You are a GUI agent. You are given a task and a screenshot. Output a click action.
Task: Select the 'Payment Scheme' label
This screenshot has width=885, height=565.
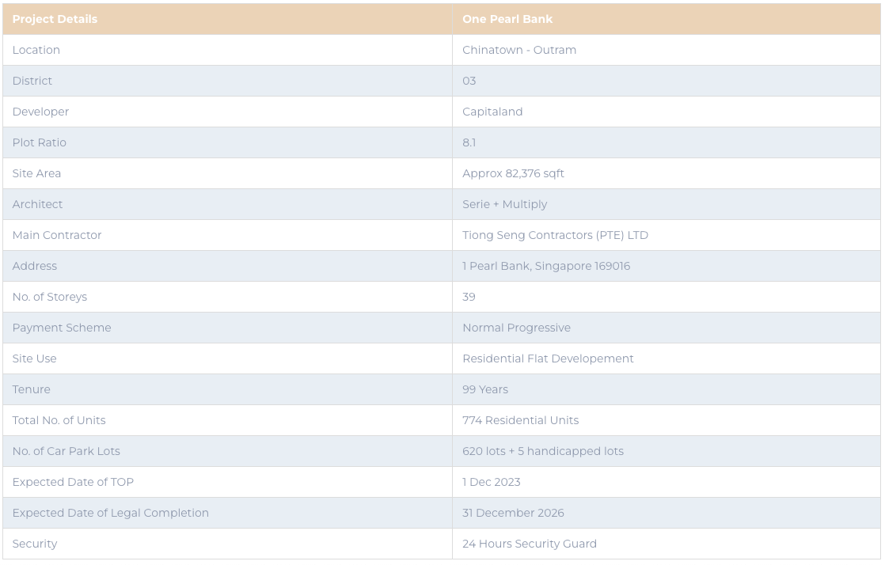pyautogui.click(x=62, y=328)
